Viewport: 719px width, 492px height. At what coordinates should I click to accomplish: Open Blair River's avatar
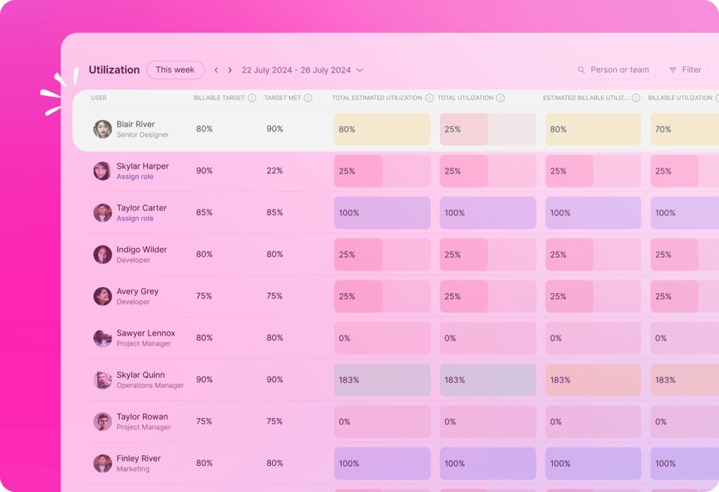tap(102, 129)
